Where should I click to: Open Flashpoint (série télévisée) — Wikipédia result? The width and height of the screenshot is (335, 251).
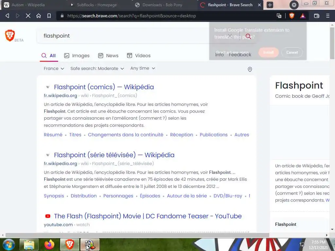[x=114, y=155]
